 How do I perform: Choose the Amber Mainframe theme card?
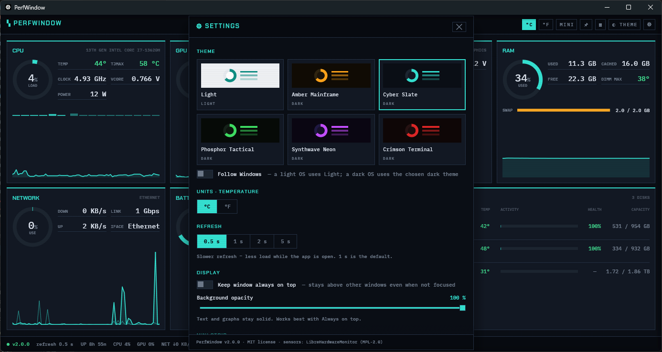click(331, 84)
